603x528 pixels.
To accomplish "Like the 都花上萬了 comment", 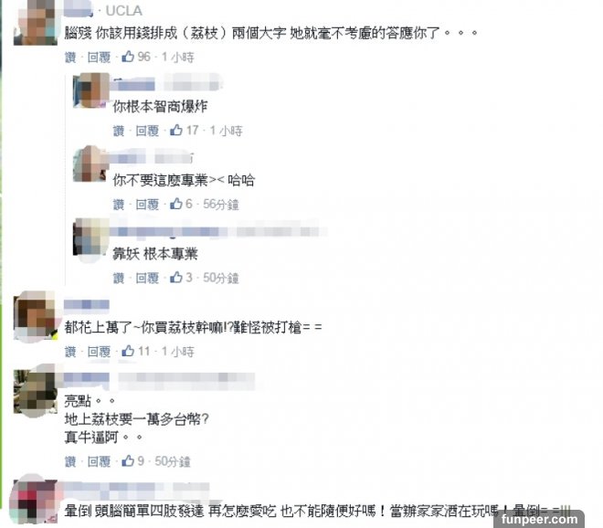I will coord(70,352).
